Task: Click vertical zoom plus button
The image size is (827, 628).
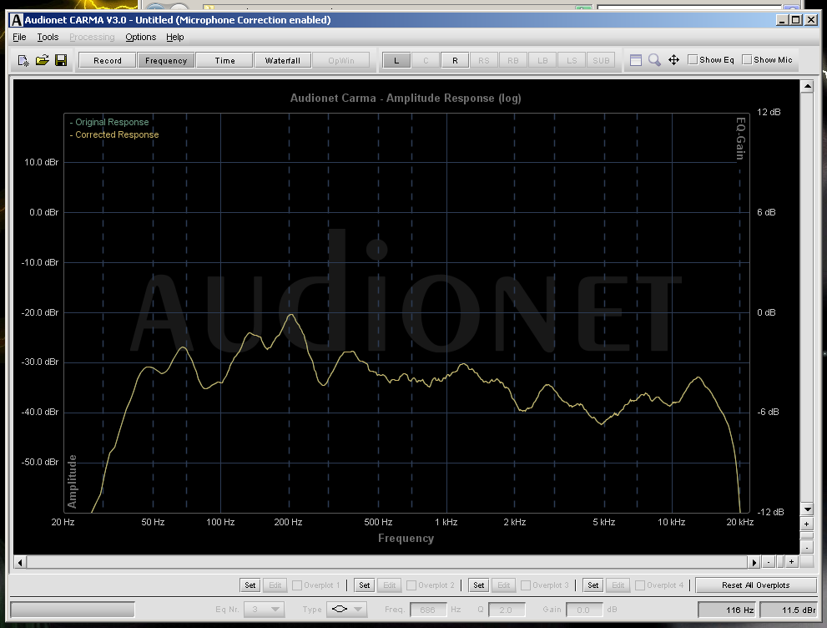Action: click(807, 524)
